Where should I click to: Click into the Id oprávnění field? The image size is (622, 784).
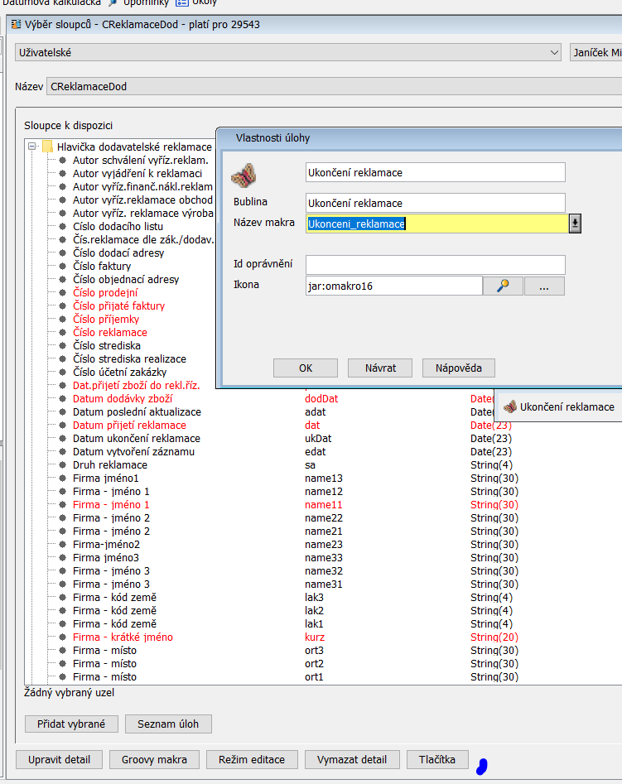coord(435,264)
